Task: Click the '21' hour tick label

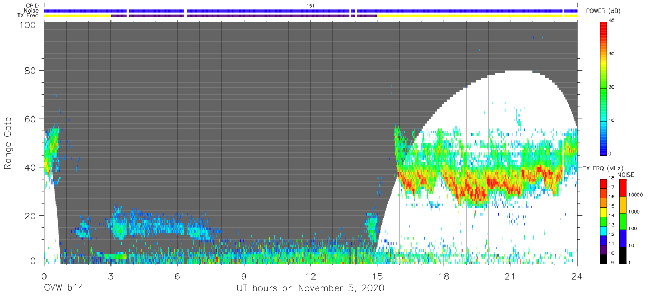Action: point(511,275)
